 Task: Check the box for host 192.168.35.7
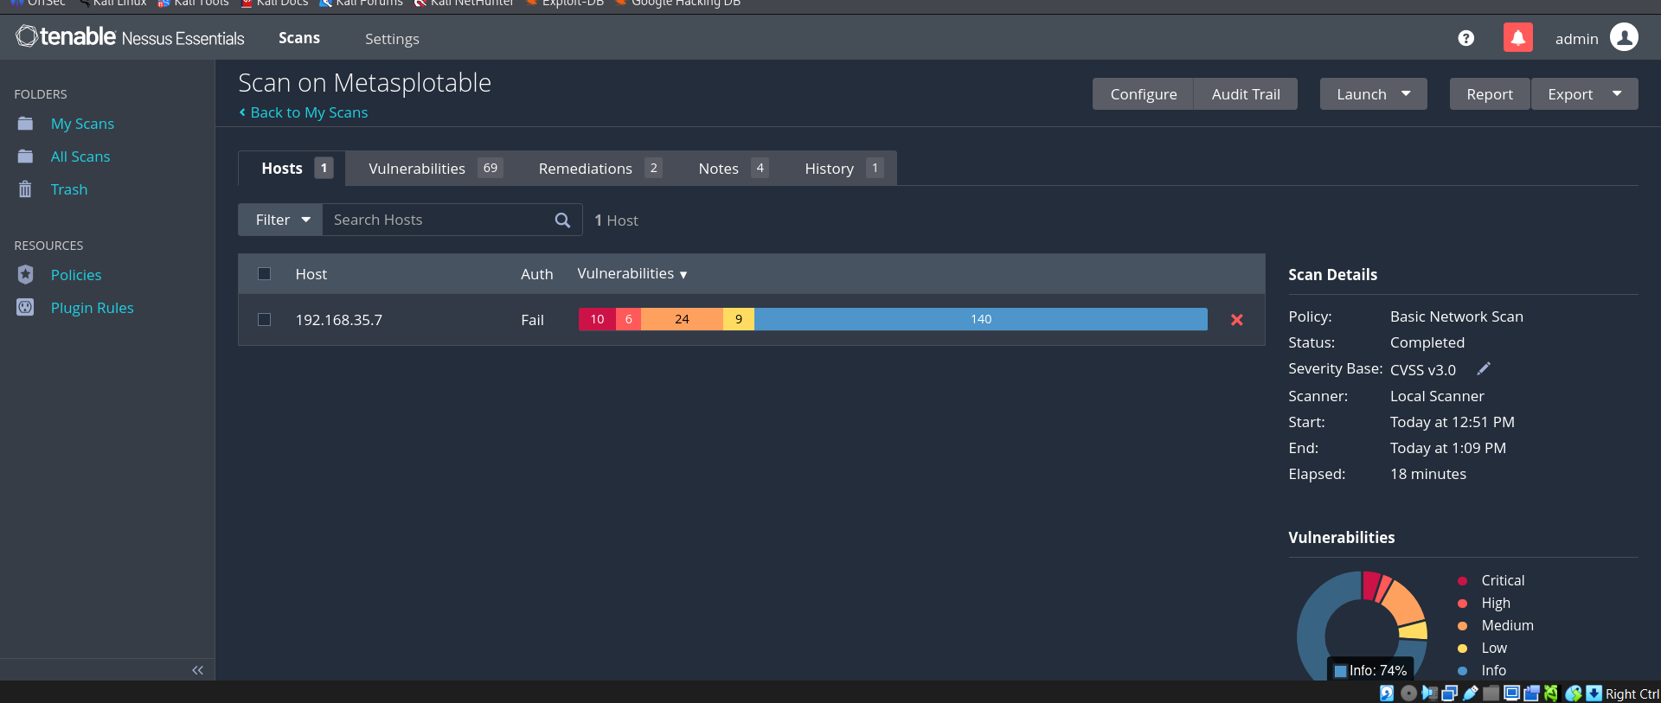[x=265, y=320]
